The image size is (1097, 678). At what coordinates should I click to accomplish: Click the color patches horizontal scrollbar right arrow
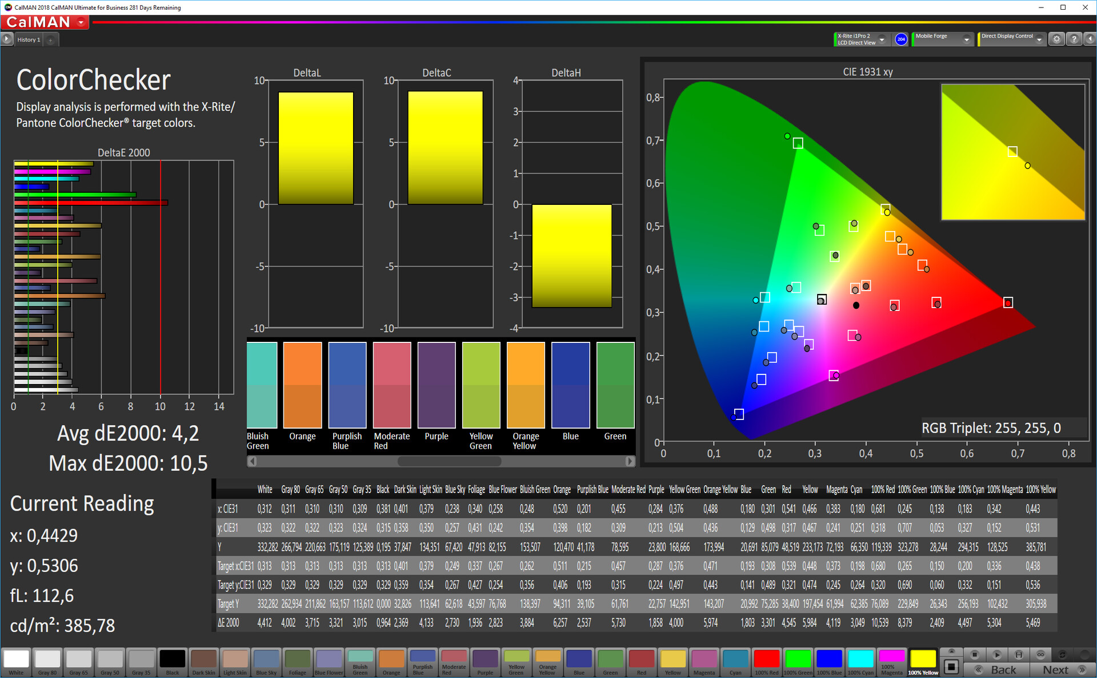[630, 461]
